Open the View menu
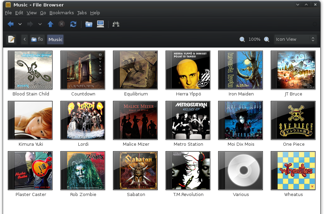 [x=32, y=13]
